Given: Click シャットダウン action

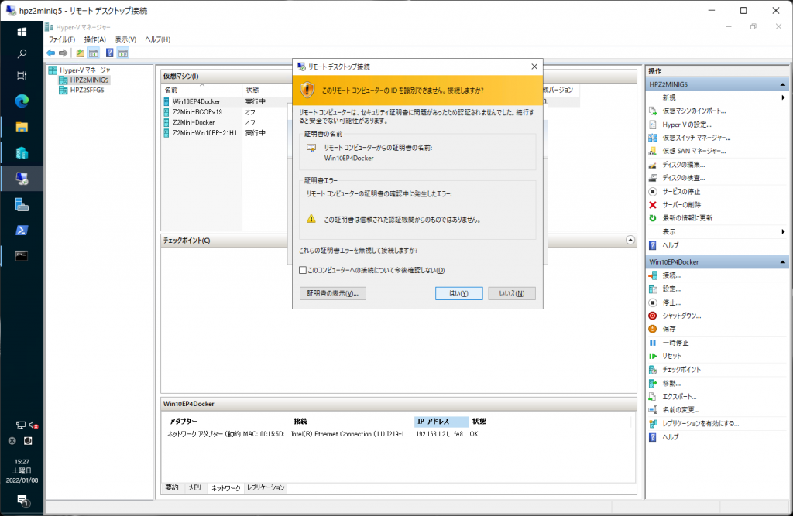Looking at the screenshot, I should click(681, 316).
